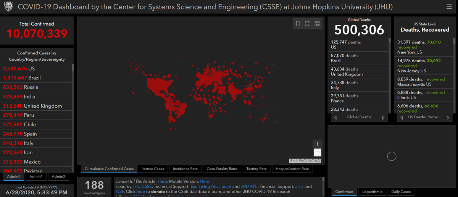Click 125,747 deaths US entry
Viewport: 458px width, 197px height.
[358, 45]
